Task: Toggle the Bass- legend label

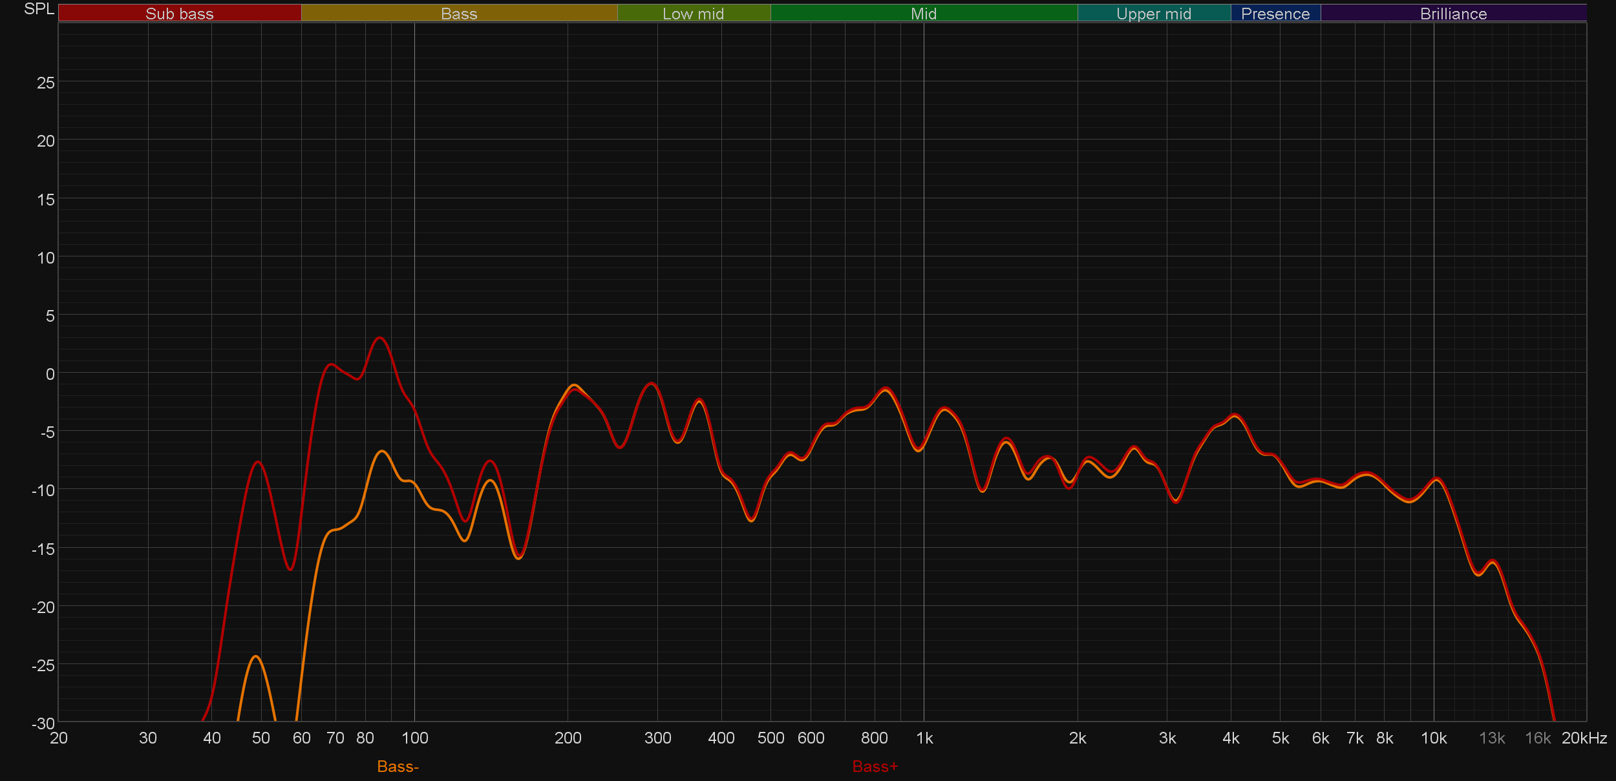Action: click(398, 767)
